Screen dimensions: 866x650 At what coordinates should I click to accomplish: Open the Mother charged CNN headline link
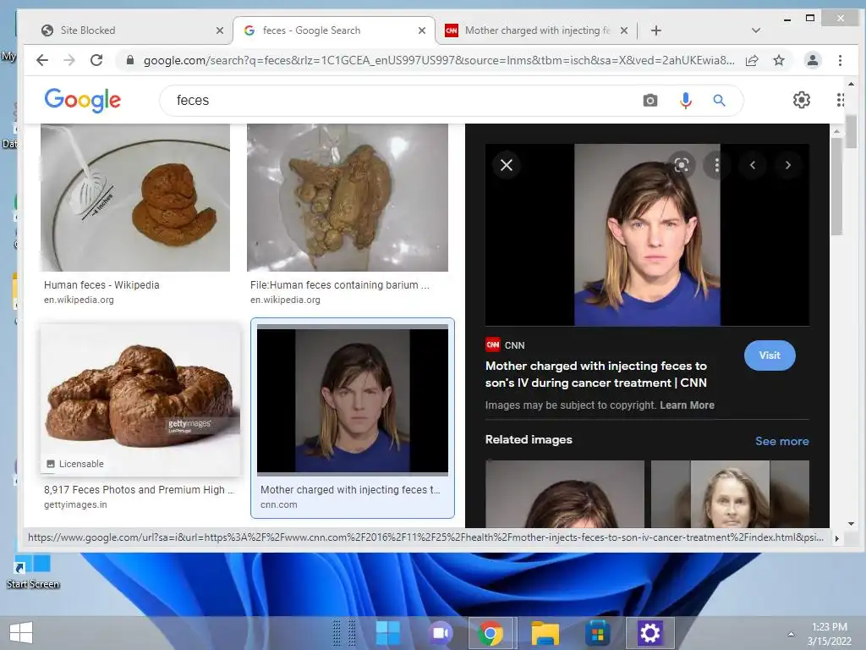click(x=596, y=374)
